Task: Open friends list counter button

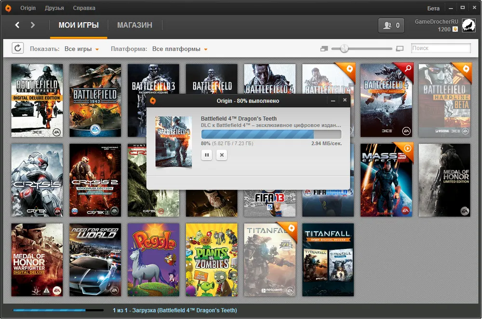Action: click(391, 26)
